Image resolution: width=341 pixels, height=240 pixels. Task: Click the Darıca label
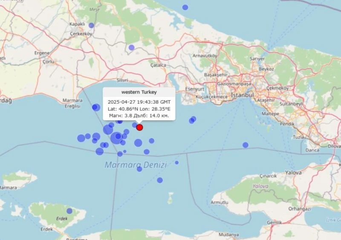point(312,150)
